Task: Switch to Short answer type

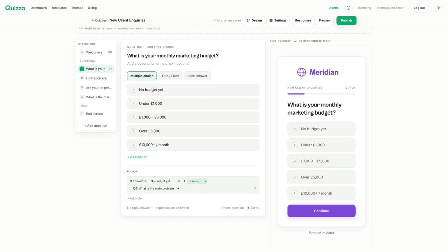Action: point(197,76)
